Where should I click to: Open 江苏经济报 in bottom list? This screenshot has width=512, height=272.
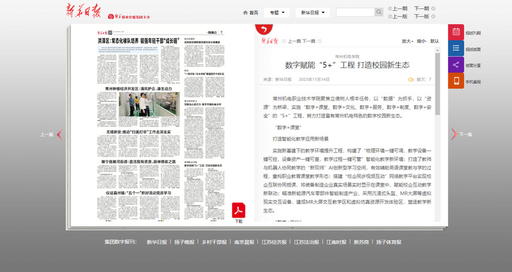(x=274, y=242)
